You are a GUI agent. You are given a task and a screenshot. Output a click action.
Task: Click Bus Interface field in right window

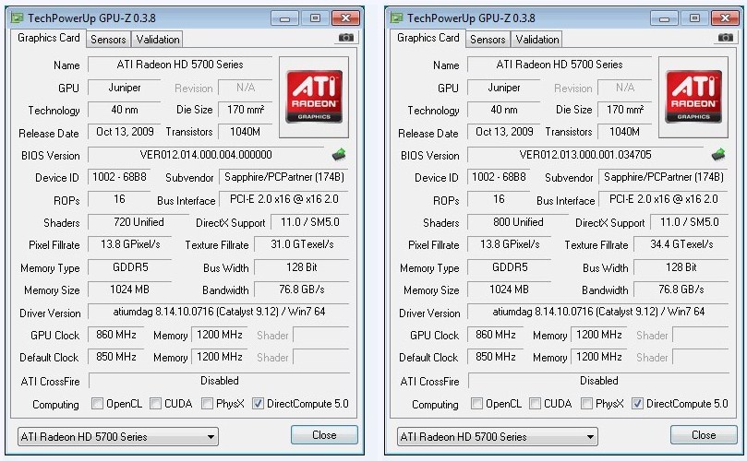pos(663,199)
